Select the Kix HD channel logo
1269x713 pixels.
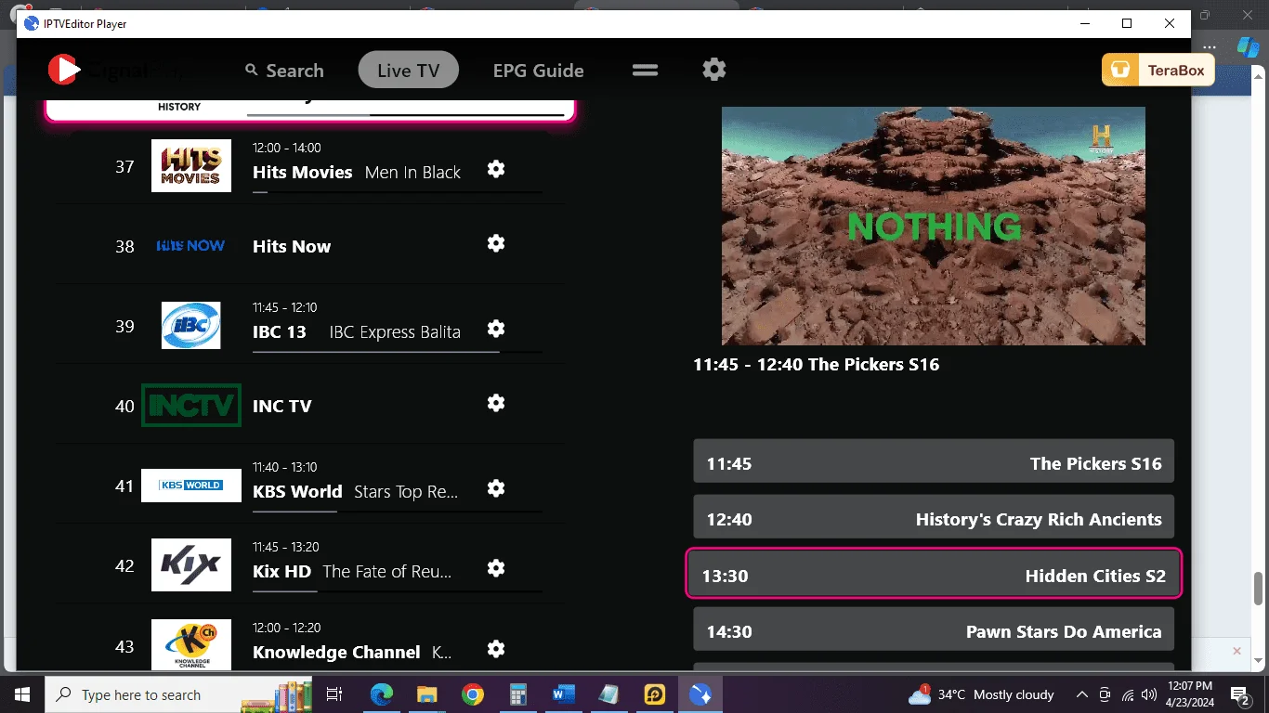(191, 564)
